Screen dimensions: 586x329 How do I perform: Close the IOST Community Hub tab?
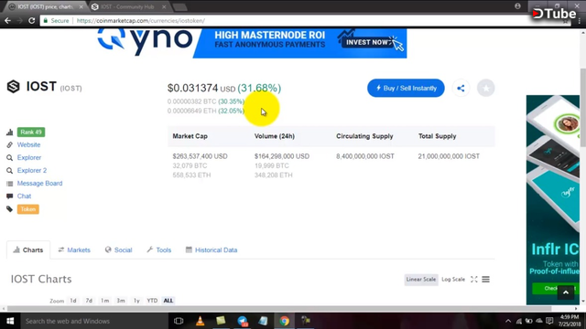click(x=164, y=6)
